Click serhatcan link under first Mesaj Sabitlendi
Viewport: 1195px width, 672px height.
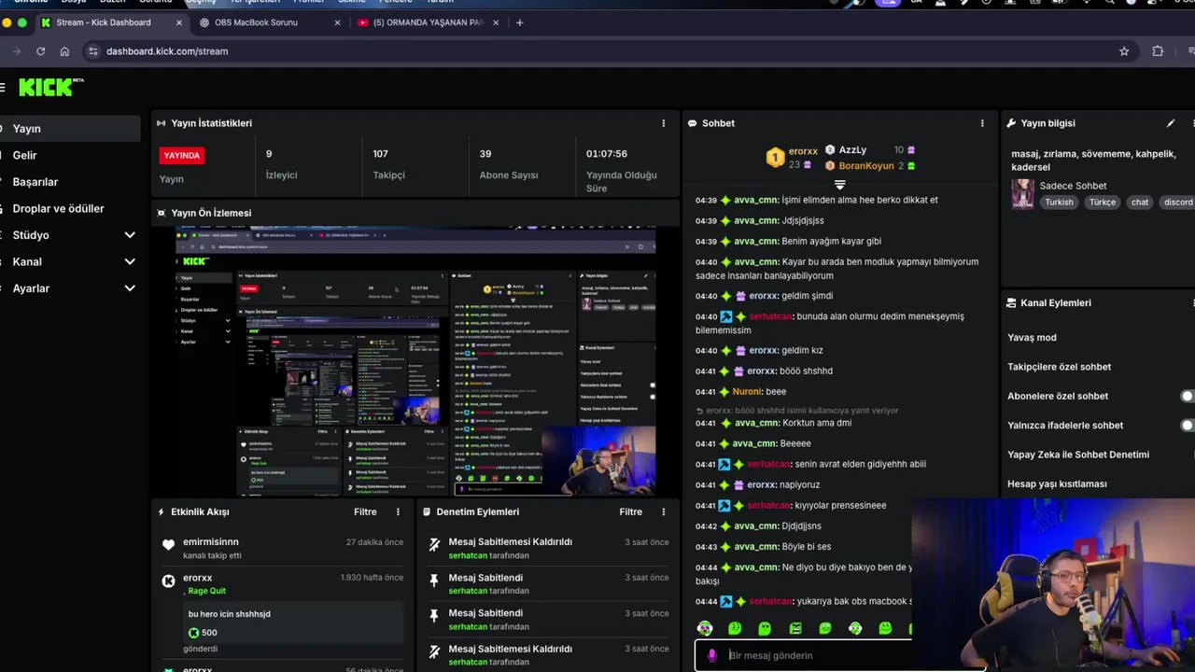pyautogui.click(x=468, y=591)
